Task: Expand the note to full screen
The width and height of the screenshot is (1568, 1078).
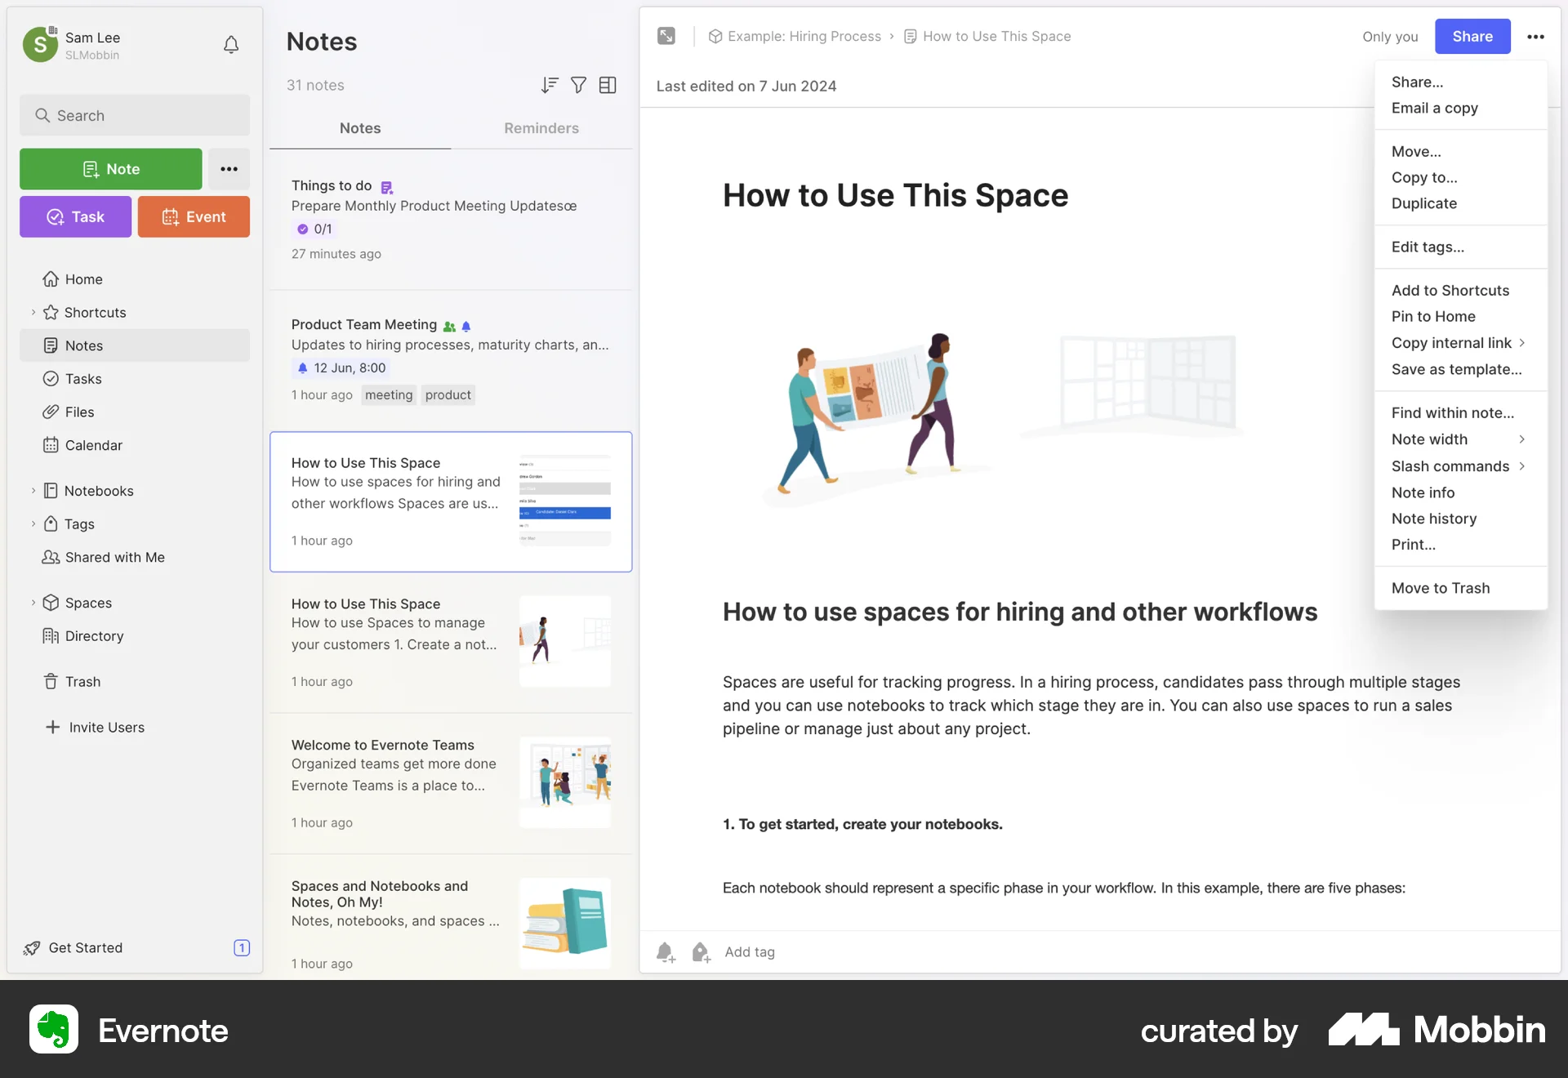Action: point(666,36)
